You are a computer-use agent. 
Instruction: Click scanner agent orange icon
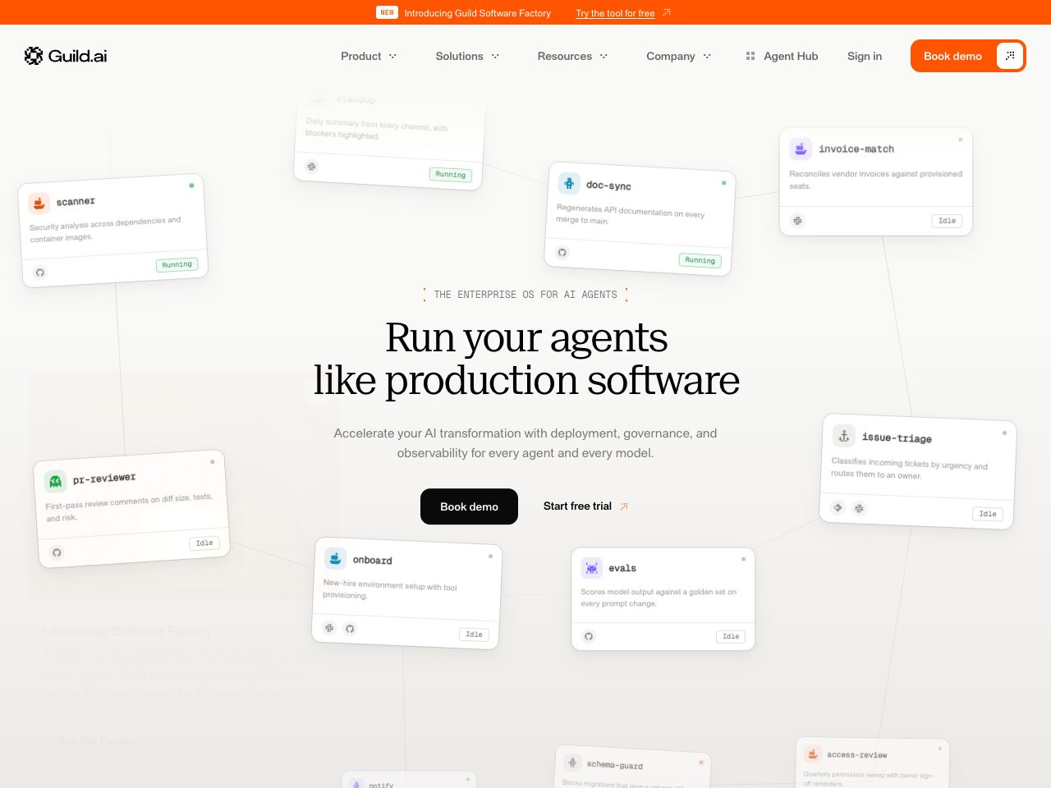coord(39,204)
